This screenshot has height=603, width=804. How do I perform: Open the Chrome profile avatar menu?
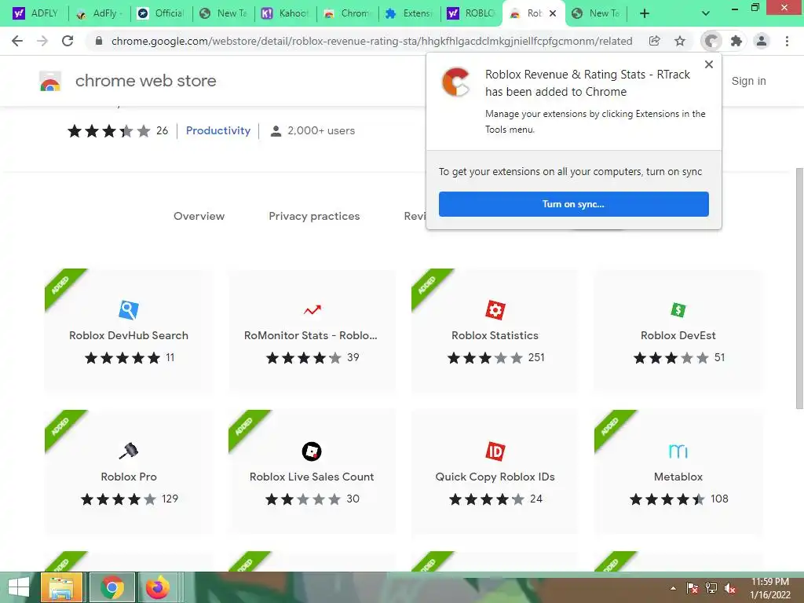click(762, 41)
